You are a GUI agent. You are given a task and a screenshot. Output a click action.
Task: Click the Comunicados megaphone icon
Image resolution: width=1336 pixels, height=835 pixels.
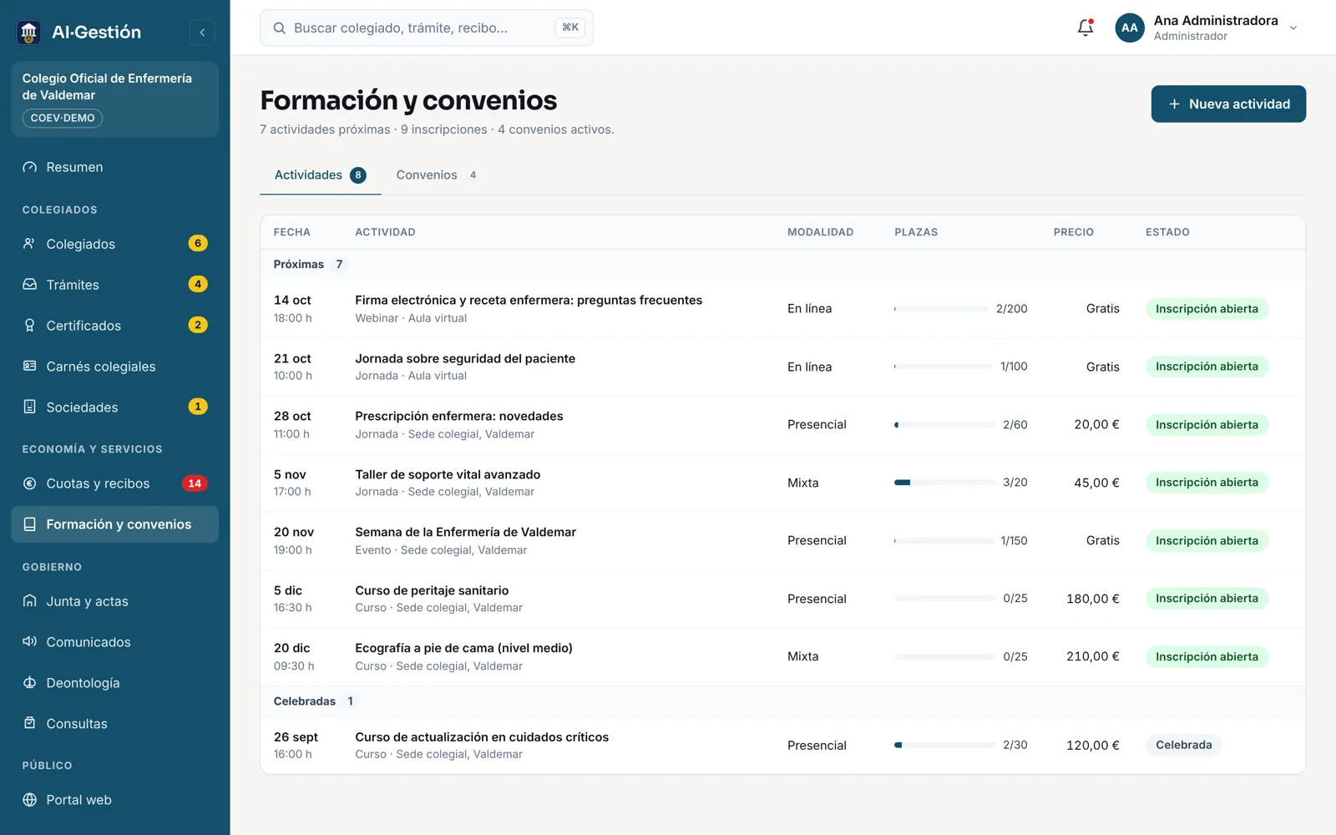point(29,642)
